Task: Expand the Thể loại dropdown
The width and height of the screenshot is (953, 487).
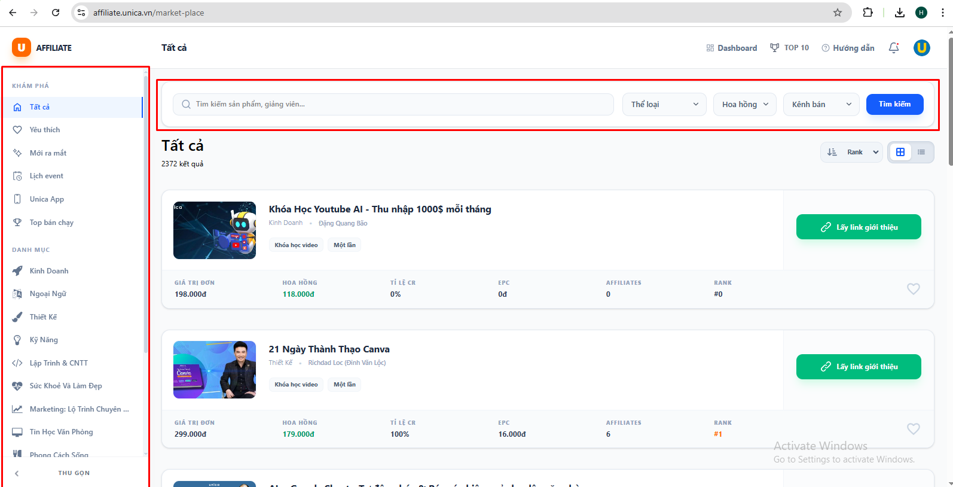Action: [664, 104]
